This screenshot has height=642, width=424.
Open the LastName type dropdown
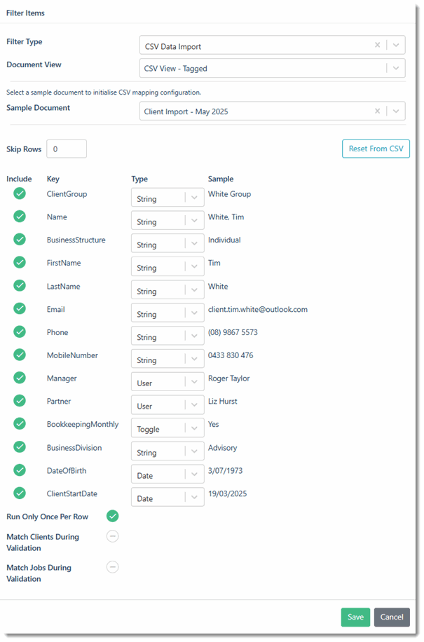click(167, 290)
